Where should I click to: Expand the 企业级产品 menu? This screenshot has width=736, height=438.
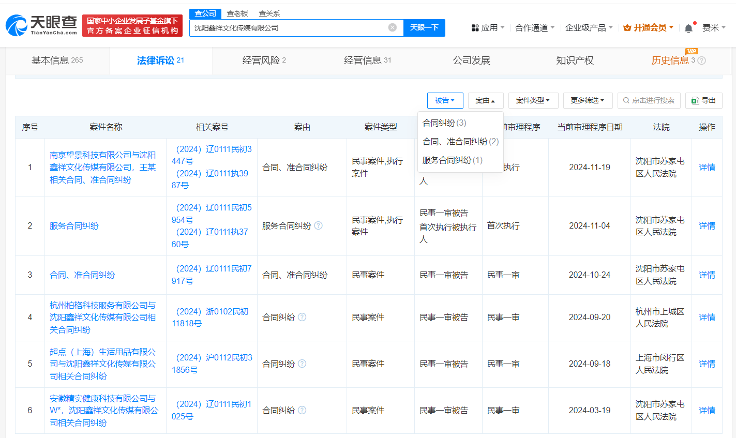pos(589,27)
